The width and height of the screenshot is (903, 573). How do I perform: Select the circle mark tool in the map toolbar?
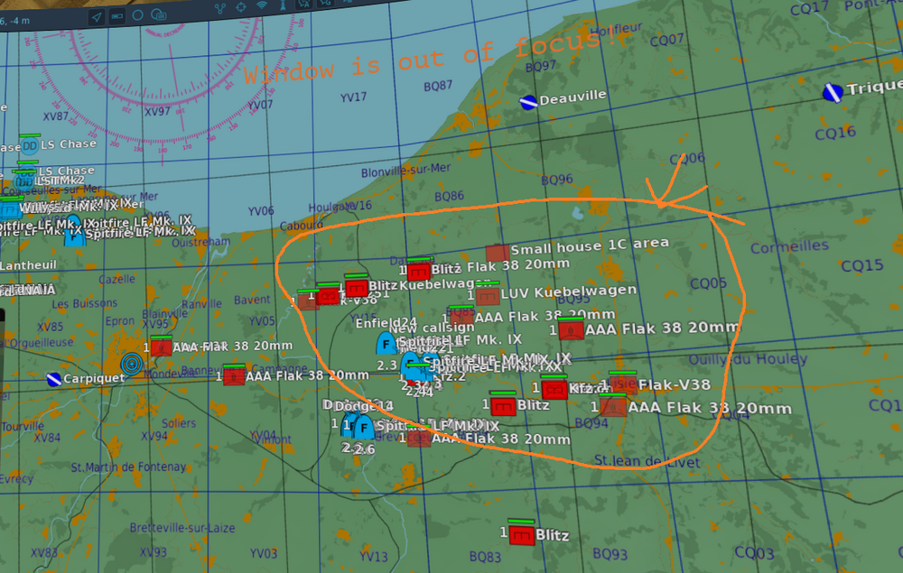click(137, 15)
